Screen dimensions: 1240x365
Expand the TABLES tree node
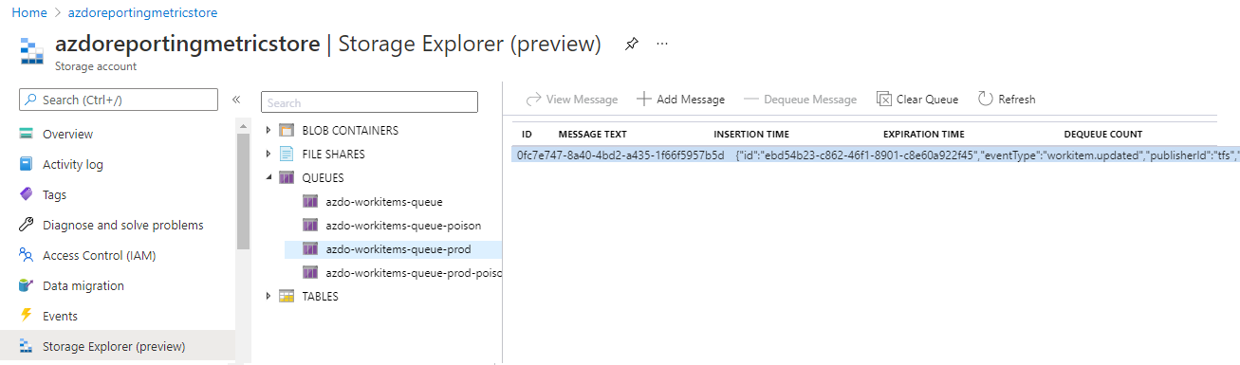268,296
